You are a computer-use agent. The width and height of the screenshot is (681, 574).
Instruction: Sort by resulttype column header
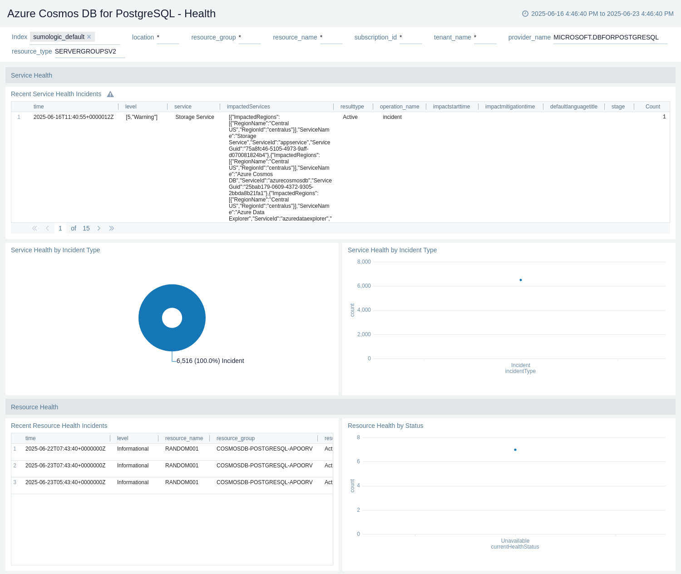point(352,107)
